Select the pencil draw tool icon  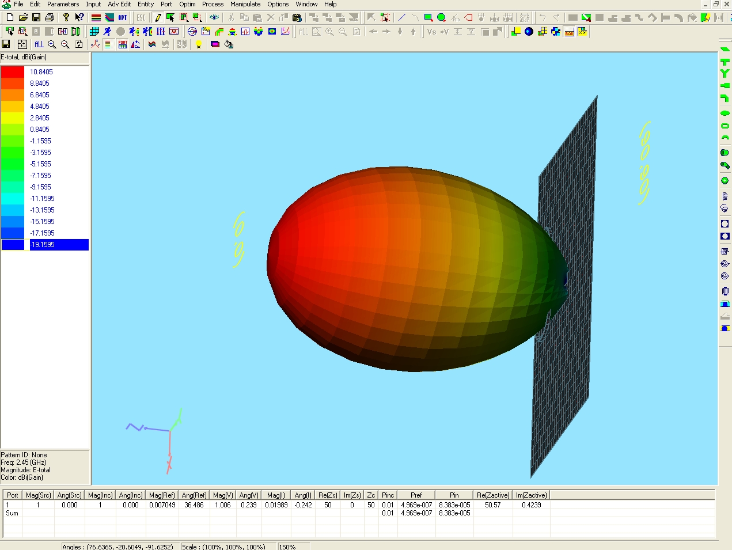click(x=158, y=18)
